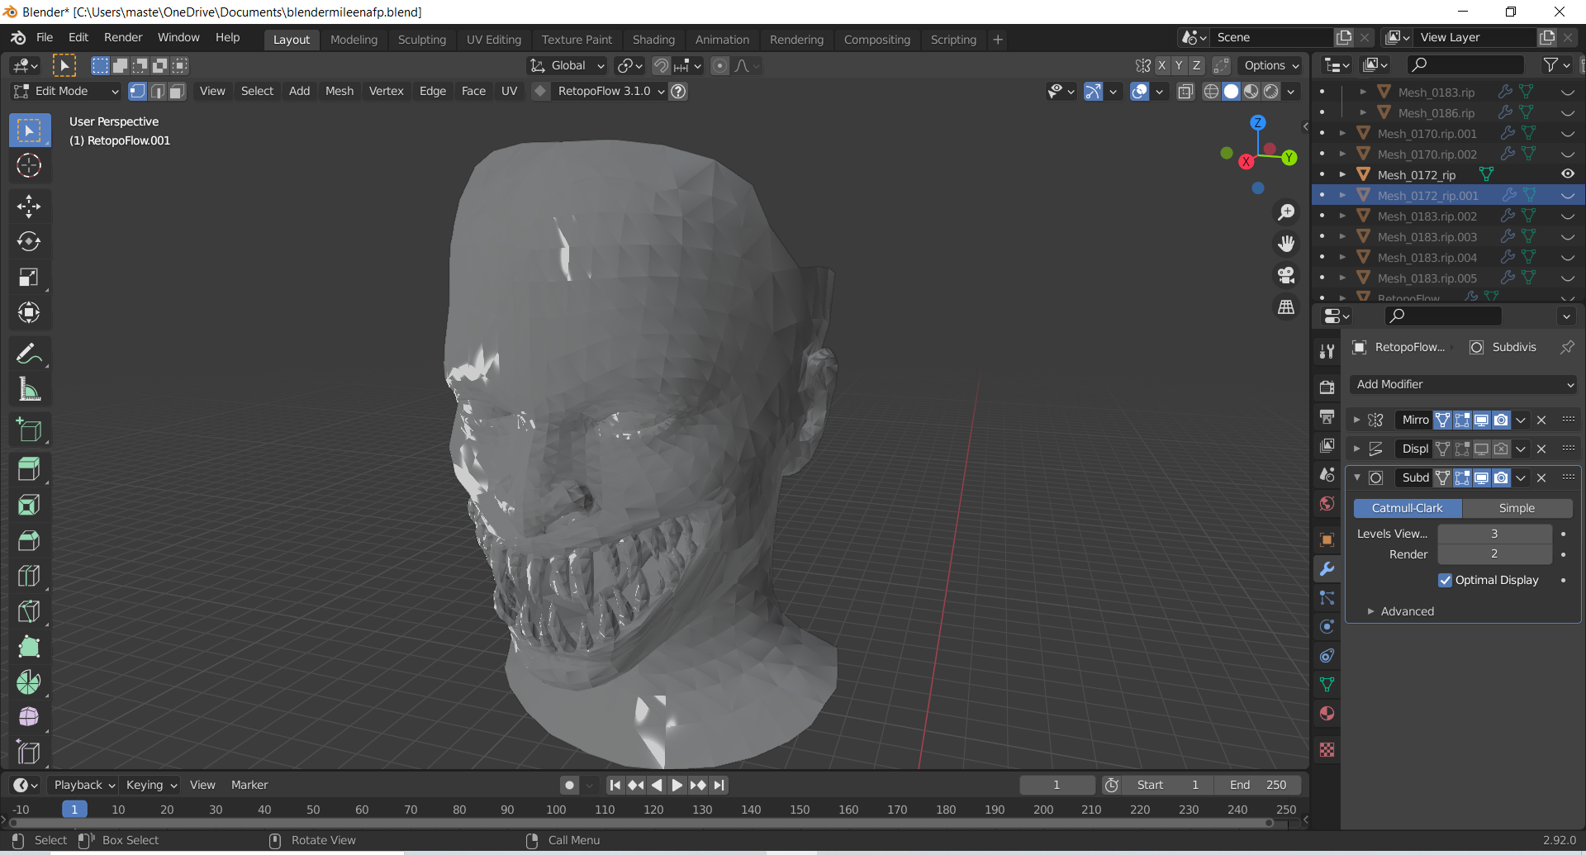This screenshot has width=1586, height=855.
Task: Select the Inset Faces tool
Action: pos(29,505)
